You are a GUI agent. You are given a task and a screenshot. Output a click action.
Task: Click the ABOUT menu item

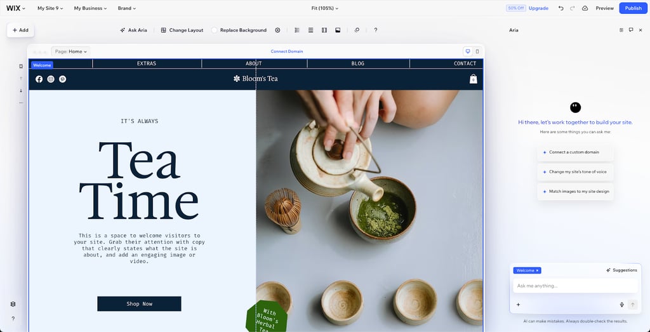254,63
